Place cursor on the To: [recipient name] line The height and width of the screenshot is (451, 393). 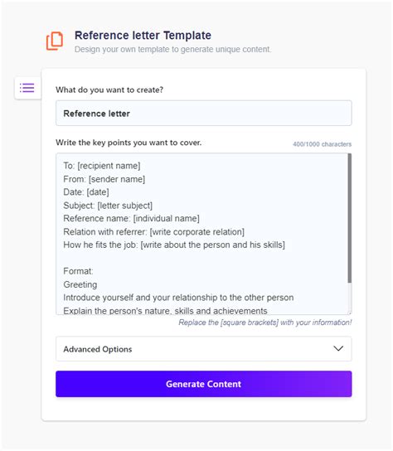coord(102,166)
